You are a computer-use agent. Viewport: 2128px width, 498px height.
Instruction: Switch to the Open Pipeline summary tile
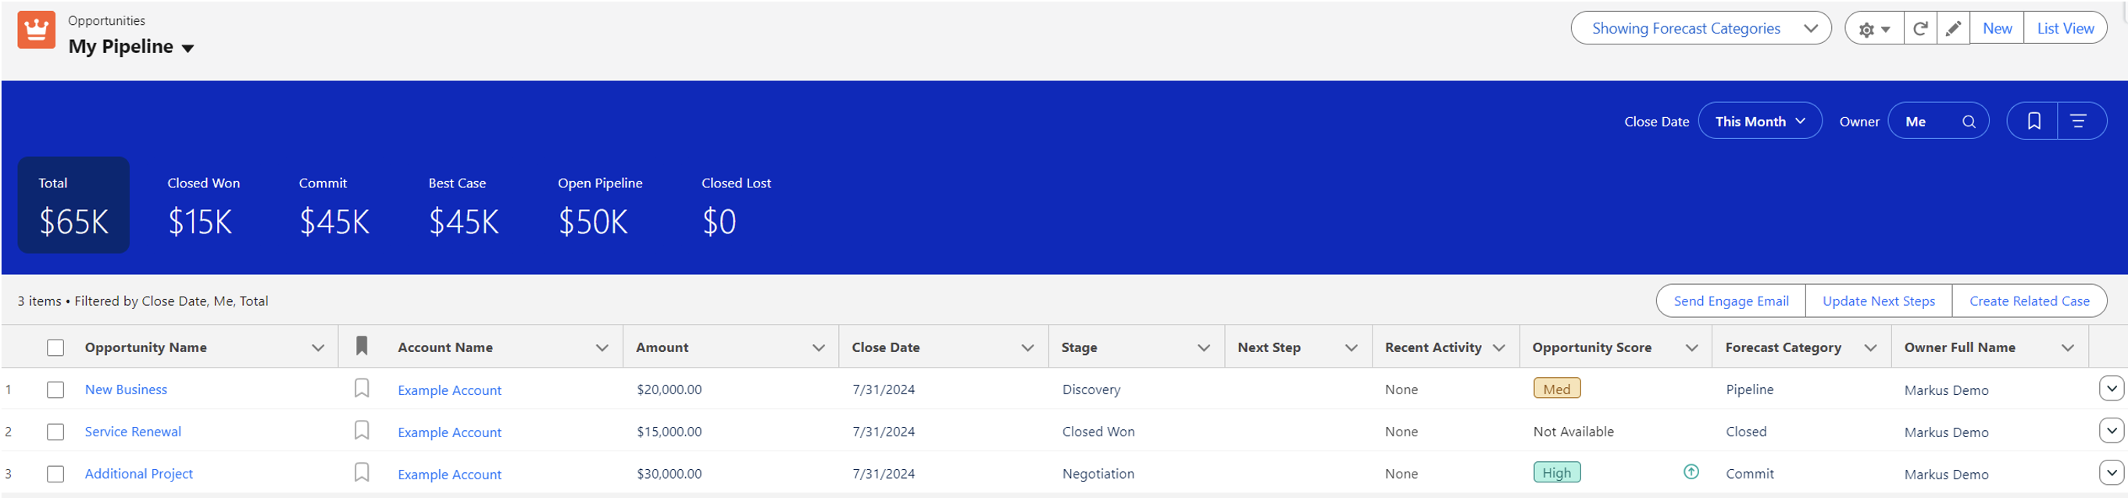(x=599, y=205)
